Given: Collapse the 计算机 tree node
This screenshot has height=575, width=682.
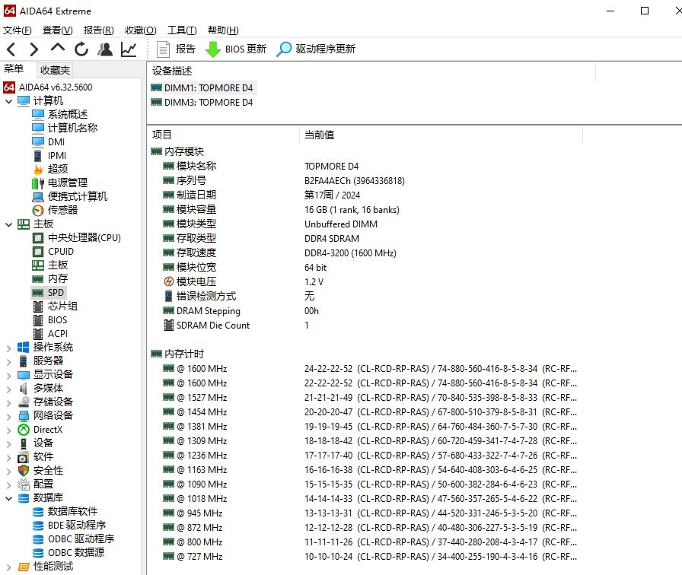Looking at the screenshot, I should tap(8, 101).
